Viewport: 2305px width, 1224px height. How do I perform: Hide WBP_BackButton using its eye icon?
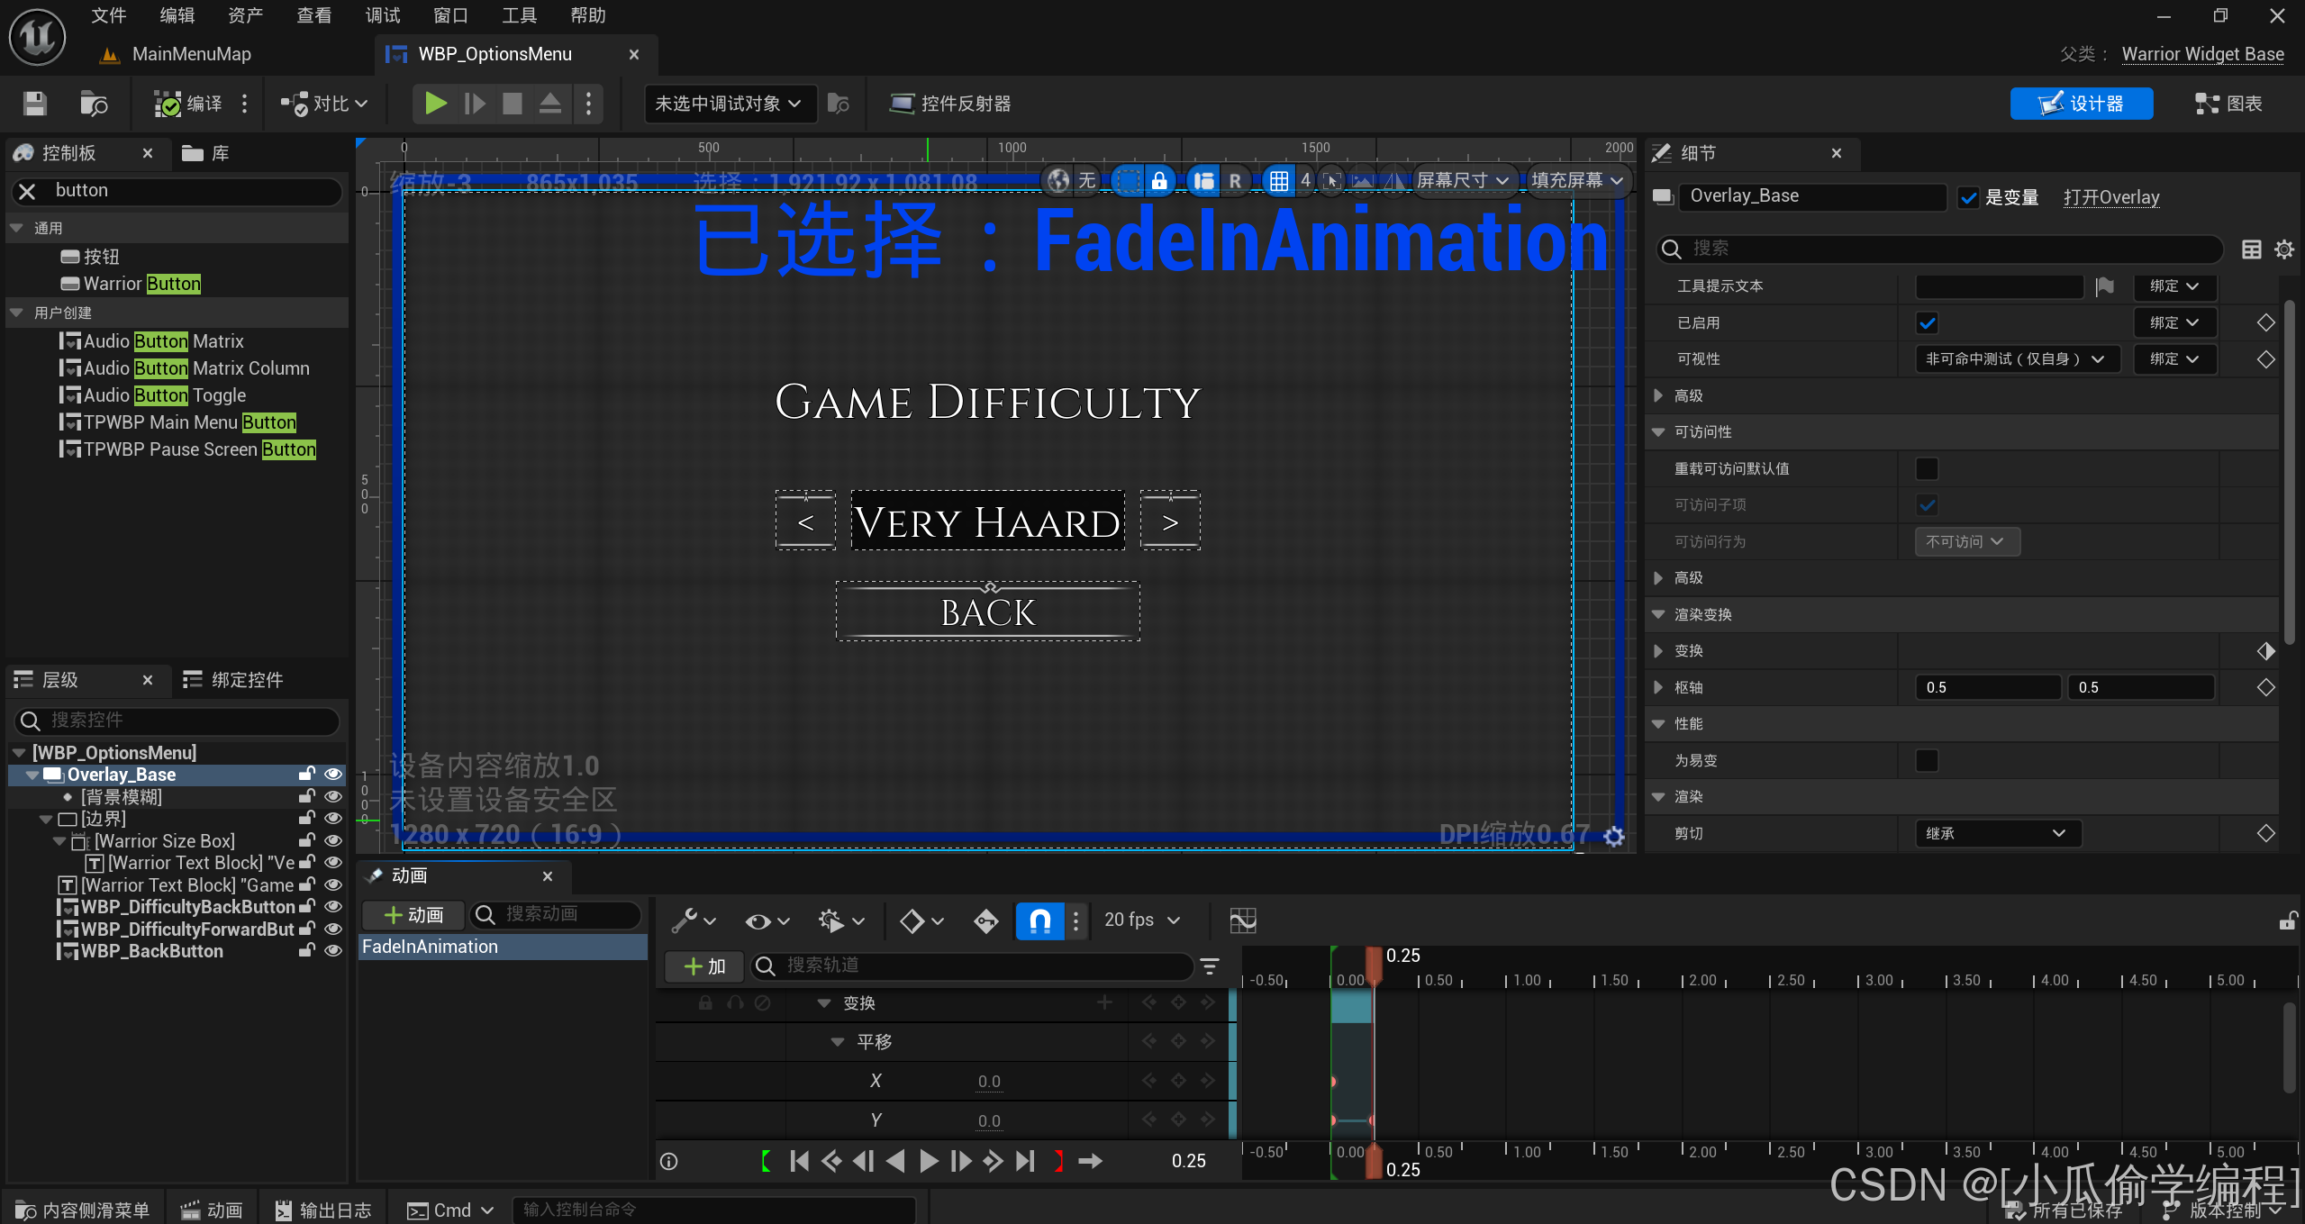(333, 950)
